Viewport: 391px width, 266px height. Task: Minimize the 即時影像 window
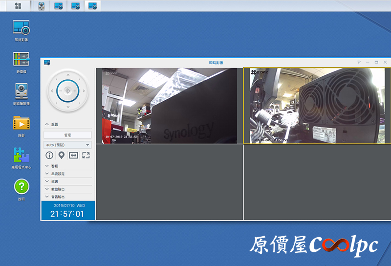click(x=368, y=62)
